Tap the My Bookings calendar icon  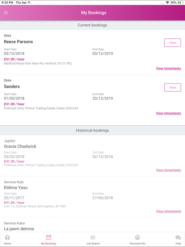[x=49, y=237]
